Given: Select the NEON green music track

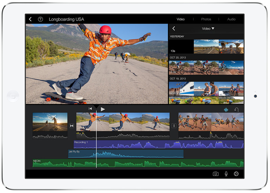Looking at the screenshot, I should pos(138,163).
